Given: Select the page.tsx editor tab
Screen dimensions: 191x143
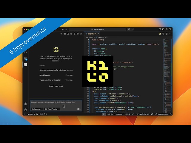Looking at the screenshot, I should 92,34.
